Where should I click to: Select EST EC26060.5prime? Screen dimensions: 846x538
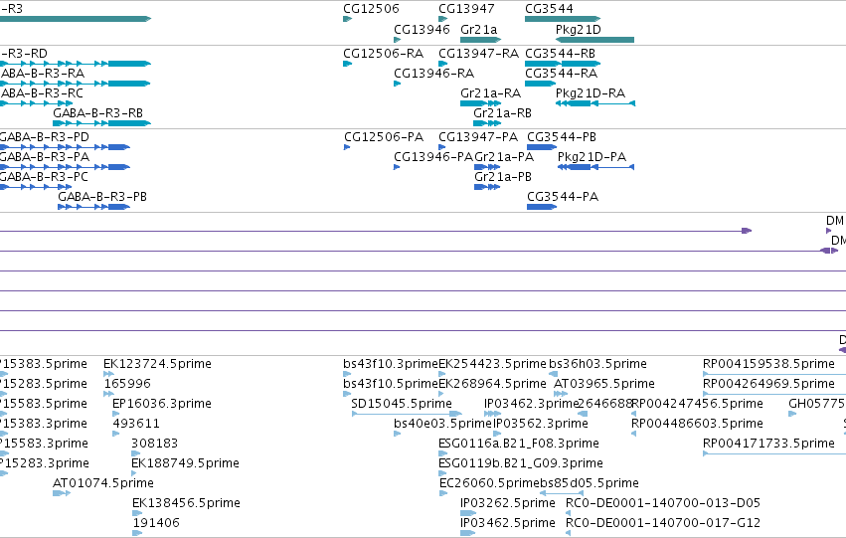pos(489,483)
